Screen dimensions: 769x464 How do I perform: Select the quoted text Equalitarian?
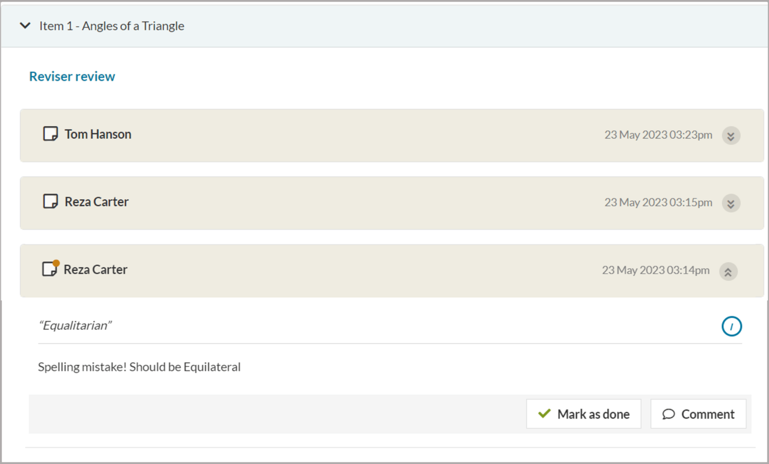pyautogui.click(x=76, y=325)
